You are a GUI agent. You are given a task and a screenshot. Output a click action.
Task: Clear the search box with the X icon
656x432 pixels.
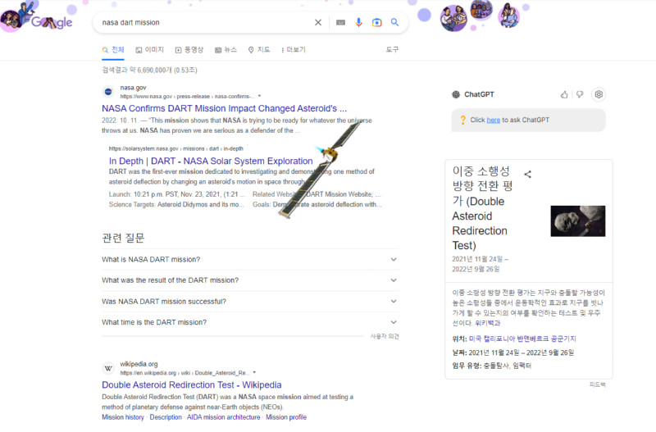coord(318,22)
